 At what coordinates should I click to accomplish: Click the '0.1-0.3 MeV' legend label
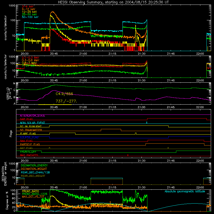pos(30,58)
